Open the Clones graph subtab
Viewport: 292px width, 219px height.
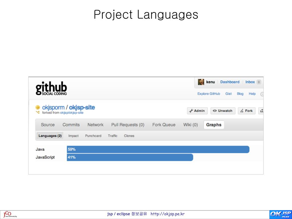[129, 136]
